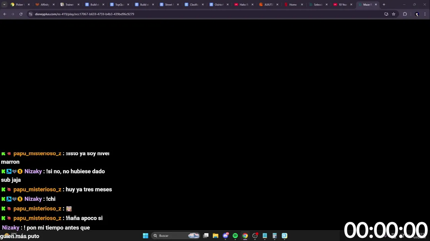Close the Home tab

302,5
